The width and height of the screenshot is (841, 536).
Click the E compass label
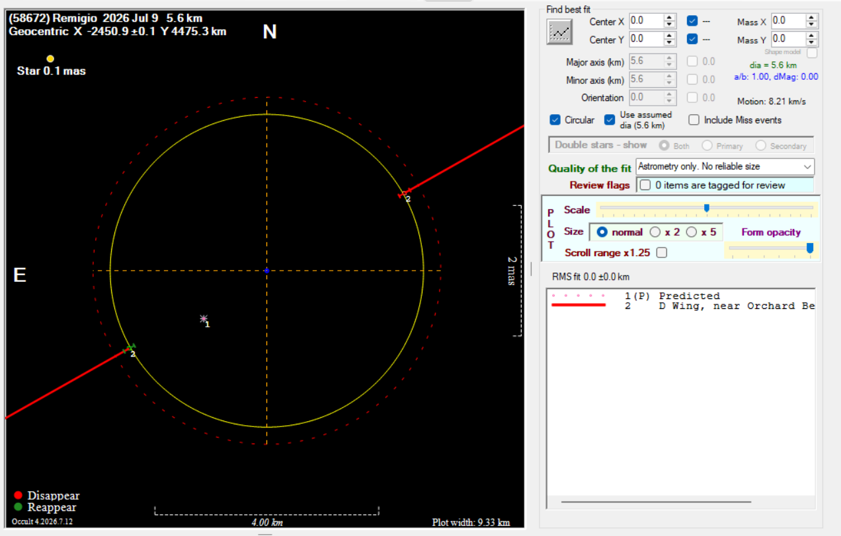coord(20,275)
